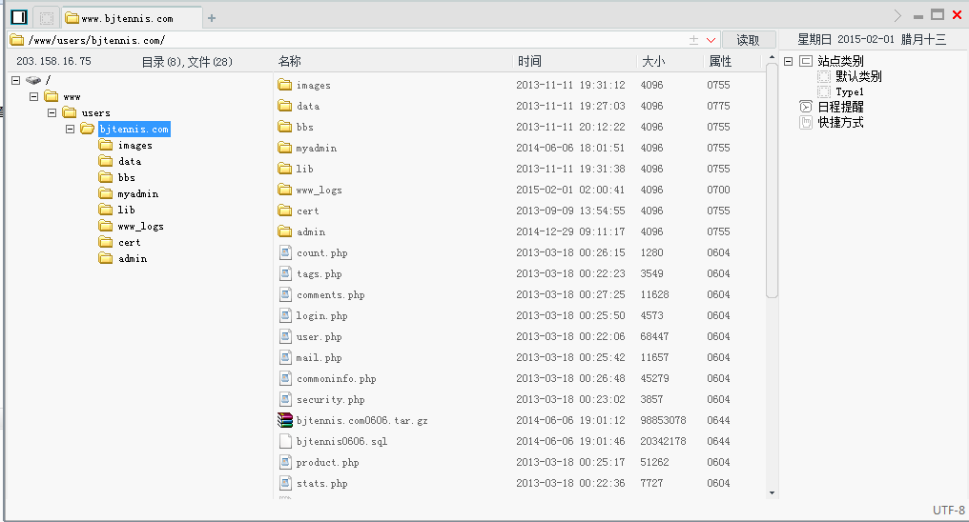Select the stats.php file name
969x522 pixels.
(322, 483)
